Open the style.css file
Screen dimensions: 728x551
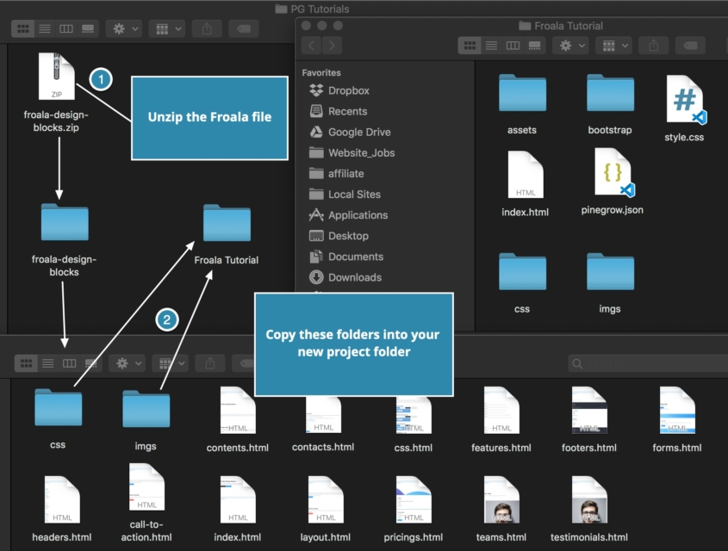point(683,99)
